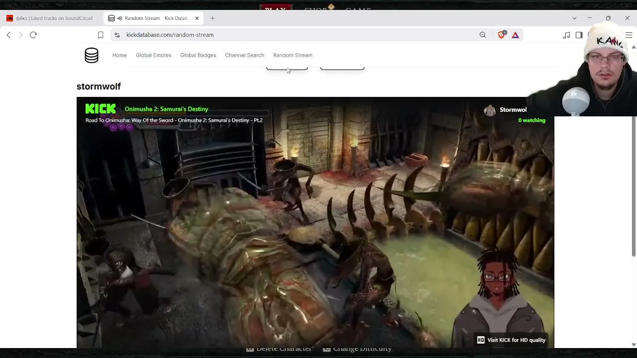
Task: Bookmark this page using the bookmark icon
Action: (x=101, y=35)
